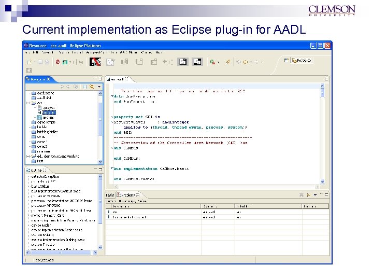Click the New wizard toolbar icon

coord(29,62)
